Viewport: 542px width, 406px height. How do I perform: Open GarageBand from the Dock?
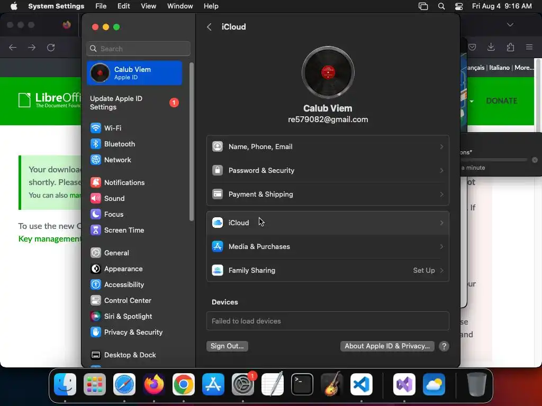(x=332, y=384)
